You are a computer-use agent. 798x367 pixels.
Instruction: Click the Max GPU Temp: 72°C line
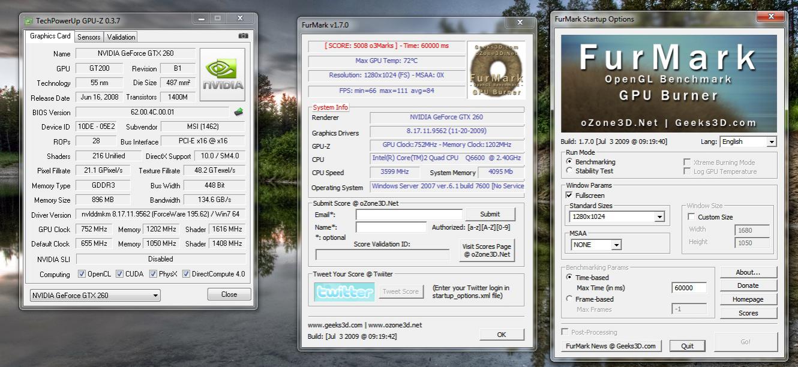tap(386, 61)
